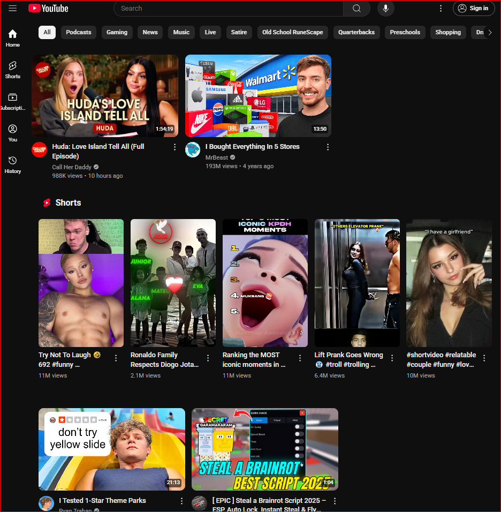The height and width of the screenshot is (512, 501).
Task: Select the Quarterbacks filter chip
Action: [x=356, y=32]
